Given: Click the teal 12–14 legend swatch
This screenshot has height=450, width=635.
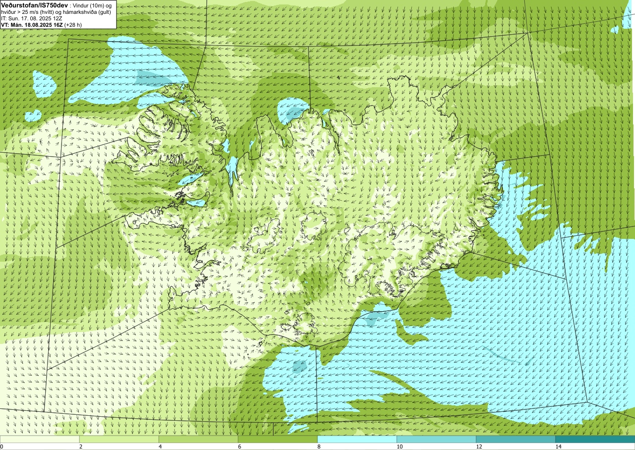Looking at the screenshot, I should pos(515,439).
